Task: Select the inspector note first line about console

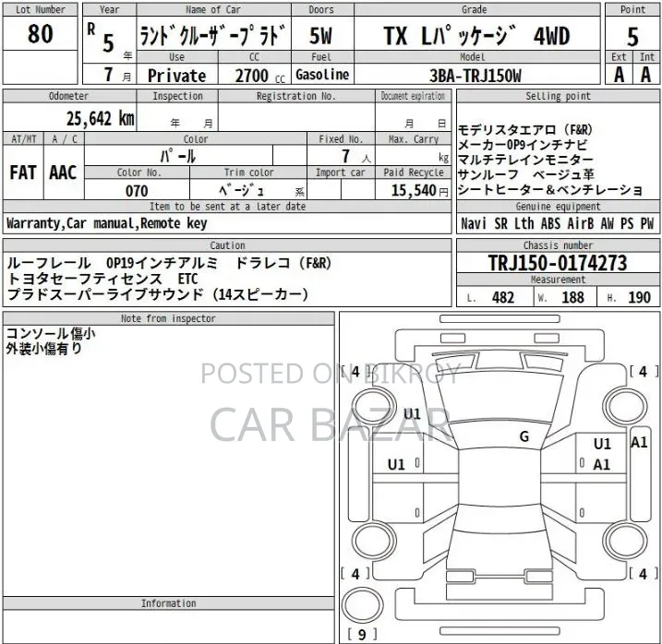Action: coord(51,333)
